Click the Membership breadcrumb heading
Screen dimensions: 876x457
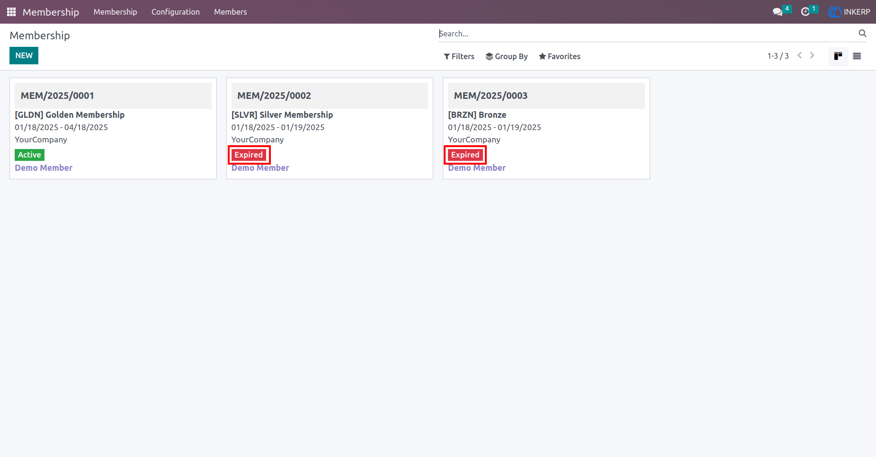[40, 35]
